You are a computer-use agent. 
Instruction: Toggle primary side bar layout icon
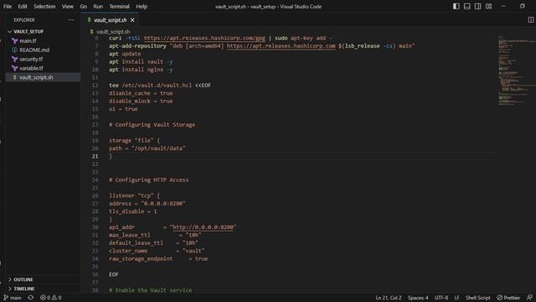456,6
